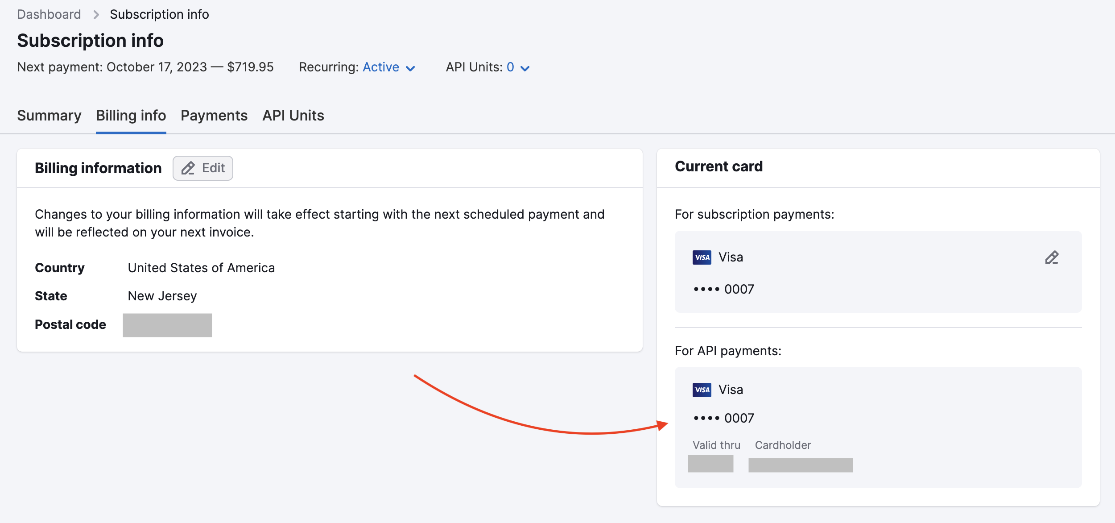Open the Dashboard breadcrumb link

[x=49, y=14]
